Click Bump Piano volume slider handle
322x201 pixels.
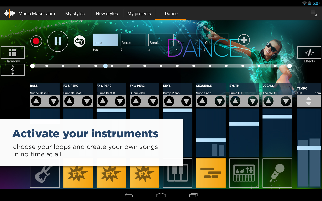pyautogui.click(x=178, y=110)
